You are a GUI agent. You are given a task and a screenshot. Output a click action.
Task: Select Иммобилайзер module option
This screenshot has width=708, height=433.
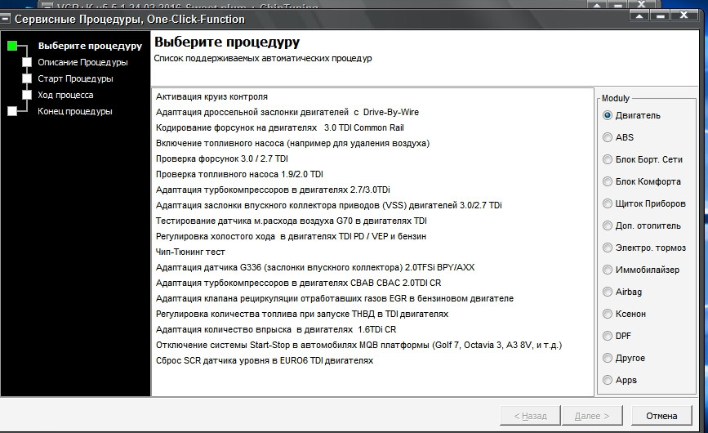607,270
